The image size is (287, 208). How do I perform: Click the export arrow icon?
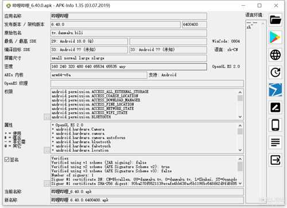pyautogui.click(x=276, y=160)
